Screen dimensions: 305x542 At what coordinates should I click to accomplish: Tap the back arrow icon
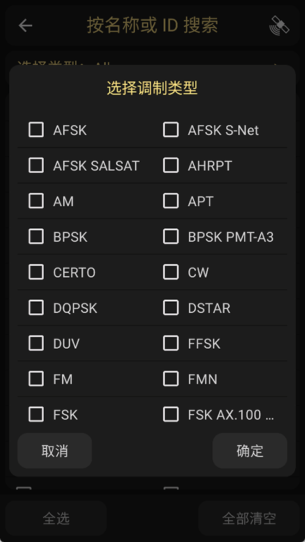(x=25, y=25)
